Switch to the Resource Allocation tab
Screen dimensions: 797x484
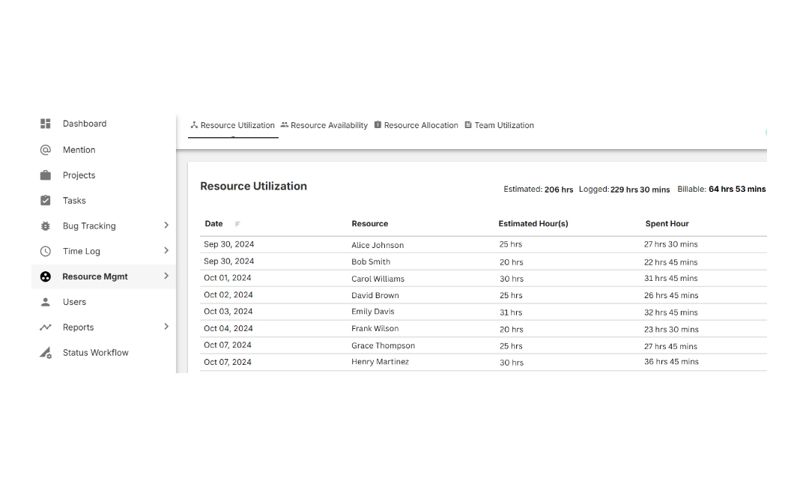point(416,125)
